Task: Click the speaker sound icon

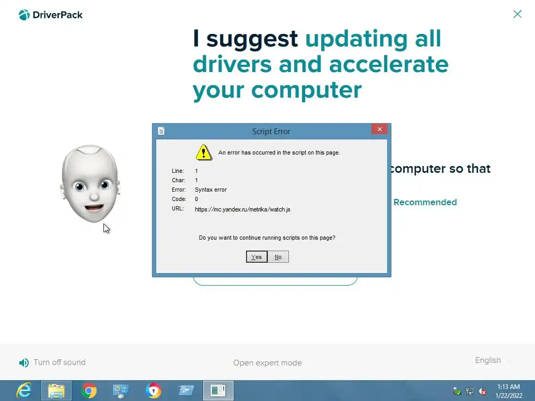Action: (24, 363)
